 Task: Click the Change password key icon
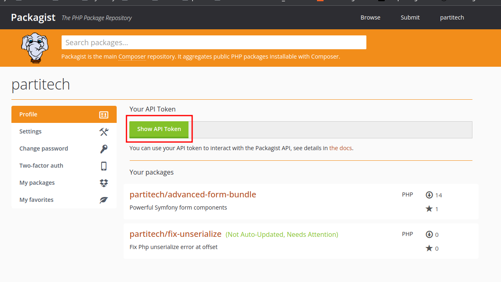coord(104,149)
